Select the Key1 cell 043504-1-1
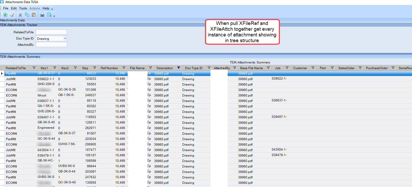 [x=46, y=150]
